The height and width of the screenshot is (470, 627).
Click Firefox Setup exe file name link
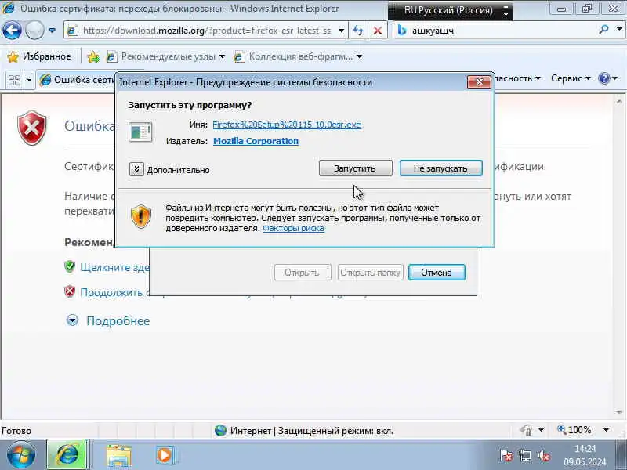point(287,125)
